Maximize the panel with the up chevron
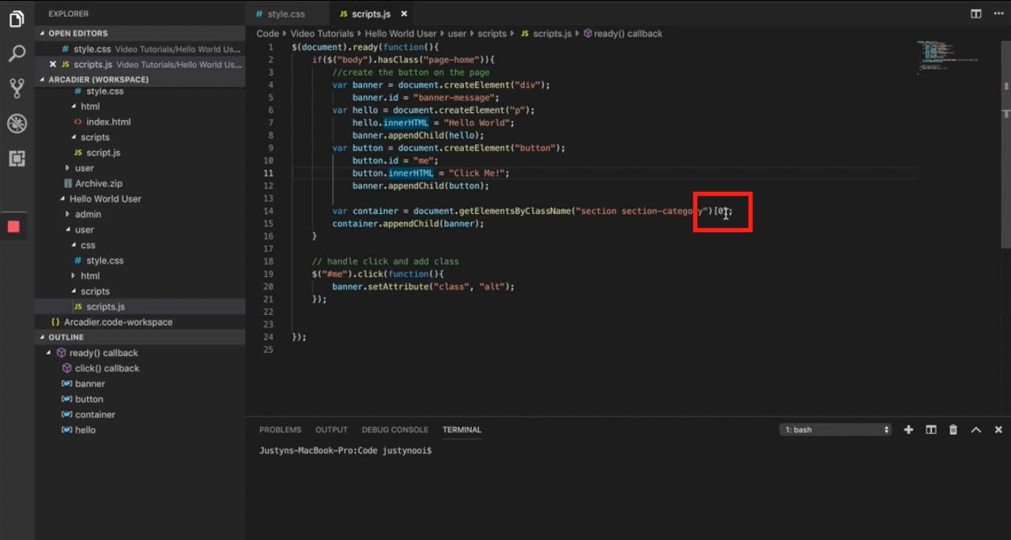 click(x=976, y=429)
